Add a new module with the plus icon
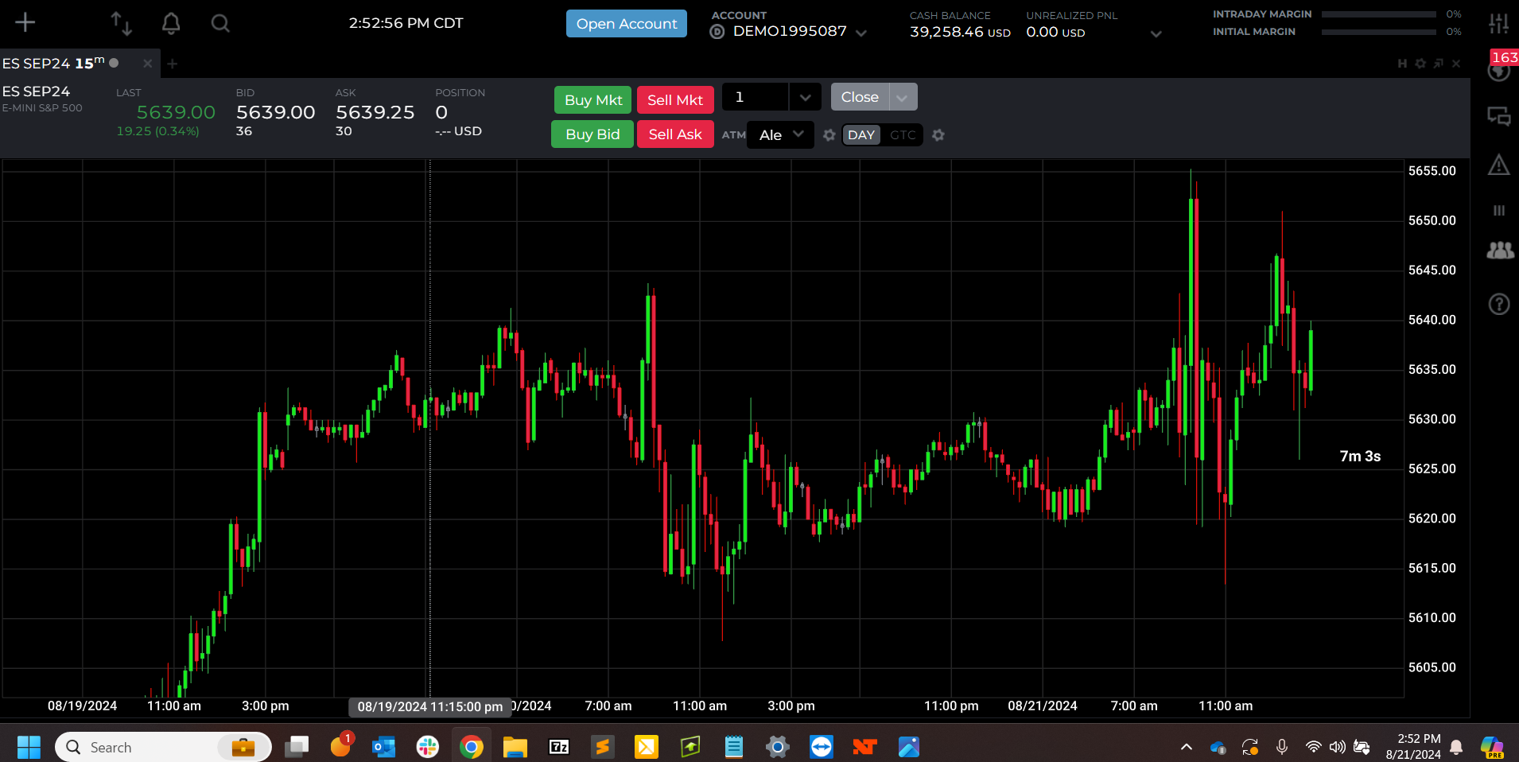 [x=25, y=22]
